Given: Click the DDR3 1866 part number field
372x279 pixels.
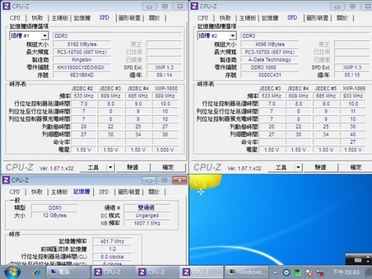Looking at the screenshot, I should tap(270, 67).
